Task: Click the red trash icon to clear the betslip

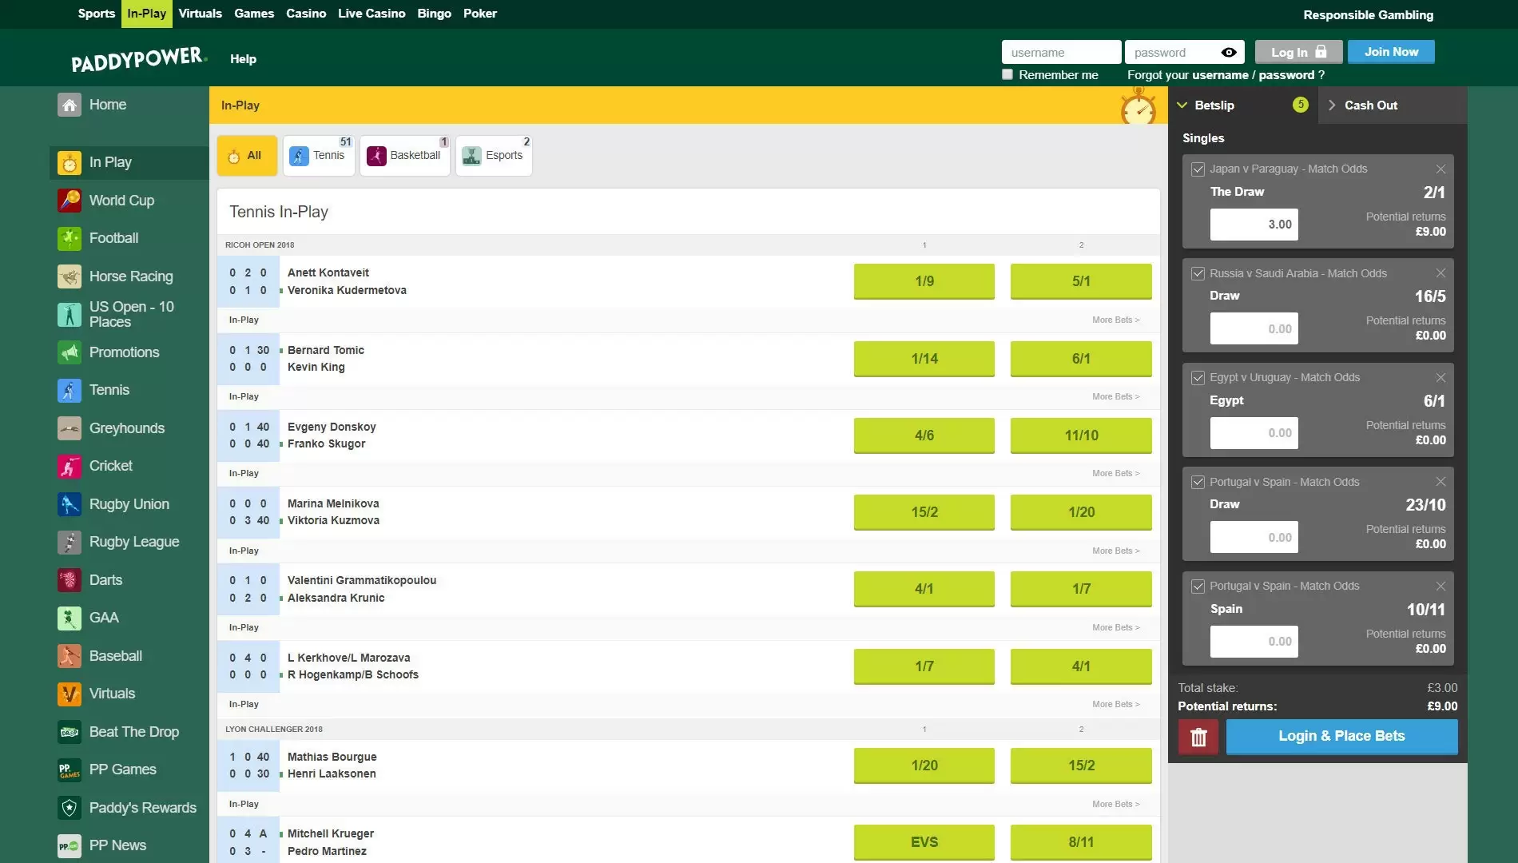Action: point(1198,737)
